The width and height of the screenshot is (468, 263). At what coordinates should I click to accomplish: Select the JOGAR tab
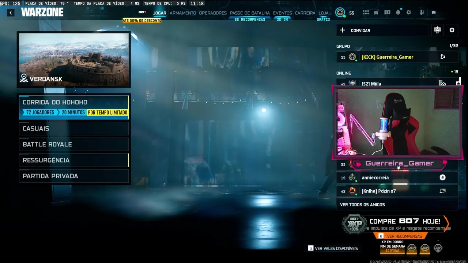pyautogui.click(x=160, y=13)
